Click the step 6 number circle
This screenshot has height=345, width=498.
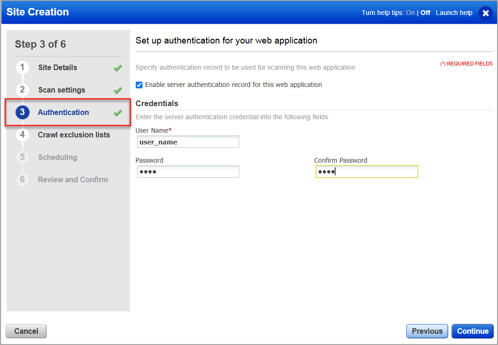22,180
